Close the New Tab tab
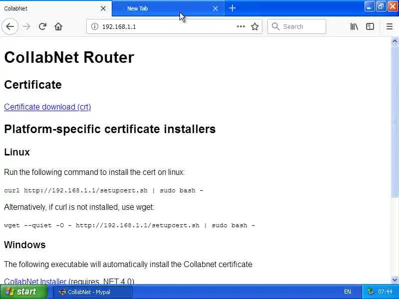This screenshot has width=399, height=299. pyautogui.click(x=215, y=8)
